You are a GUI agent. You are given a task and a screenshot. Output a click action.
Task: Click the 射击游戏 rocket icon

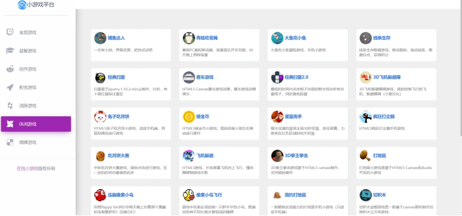pyautogui.click(x=10, y=88)
